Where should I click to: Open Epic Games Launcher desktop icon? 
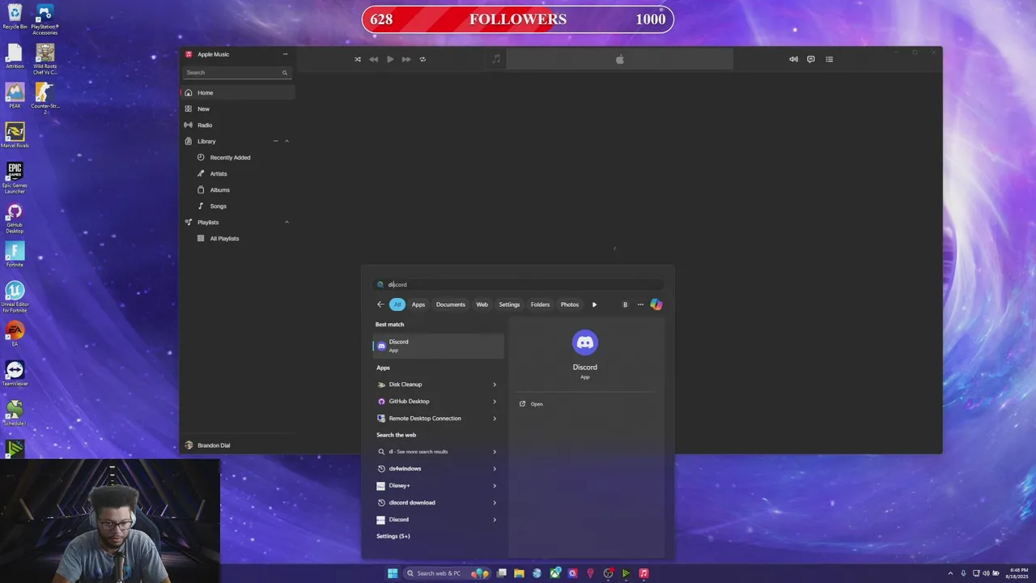pos(15,177)
